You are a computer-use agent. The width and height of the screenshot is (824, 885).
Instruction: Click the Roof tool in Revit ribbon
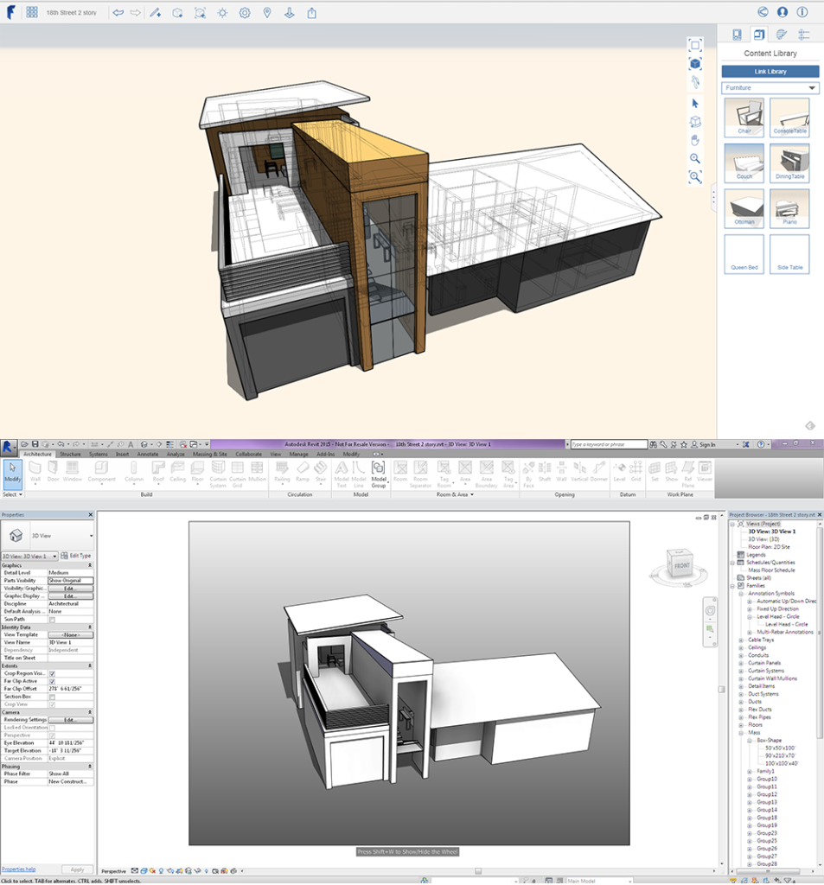pos(158,472)
